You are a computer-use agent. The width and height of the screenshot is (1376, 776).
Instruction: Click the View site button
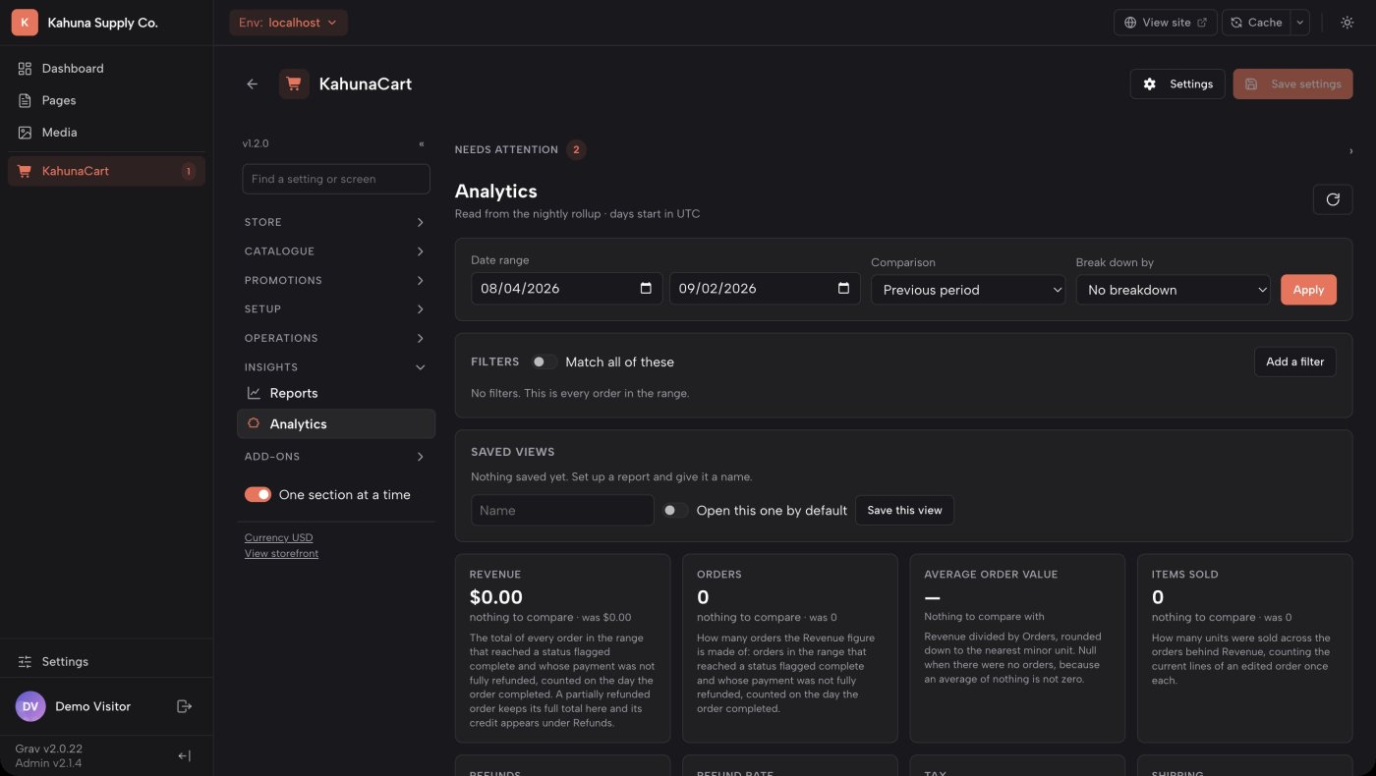click(x=1166, y=23)
